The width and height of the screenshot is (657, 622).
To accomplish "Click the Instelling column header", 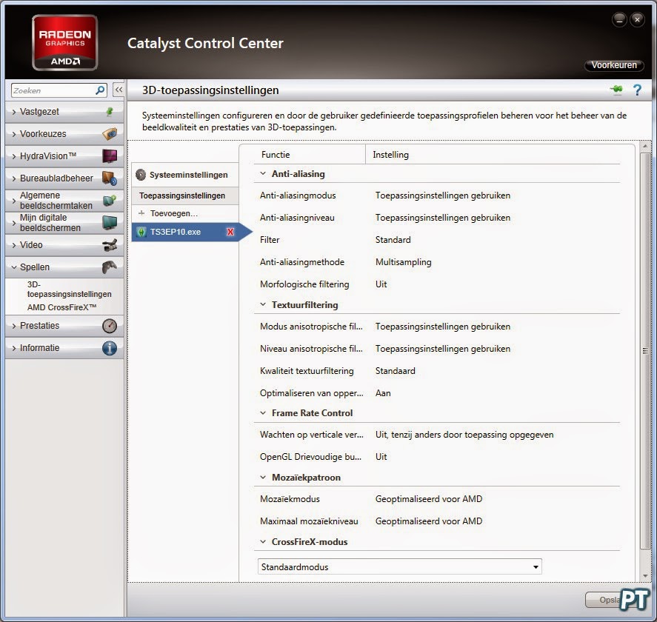I will pyautogui.click(x=390, y=155).
